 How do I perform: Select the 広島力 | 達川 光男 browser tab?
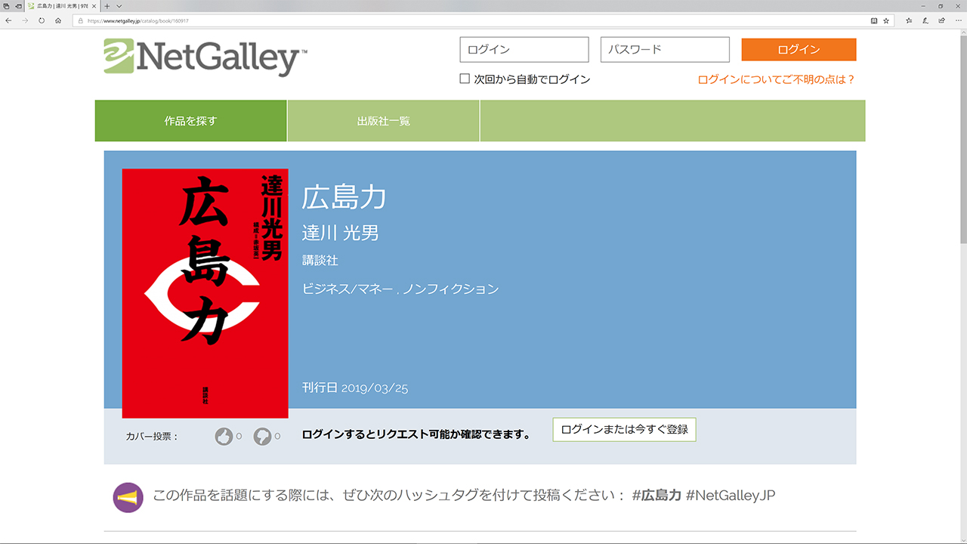click(63, 6)
